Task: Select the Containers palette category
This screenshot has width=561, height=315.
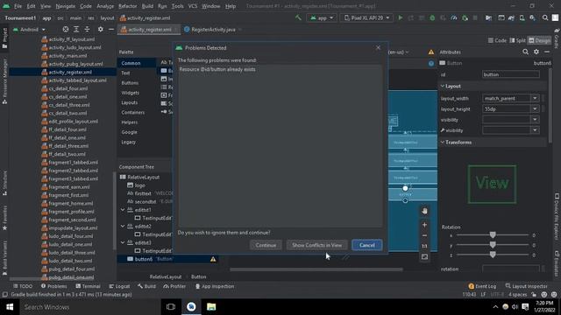Action: tap(132, 113)
